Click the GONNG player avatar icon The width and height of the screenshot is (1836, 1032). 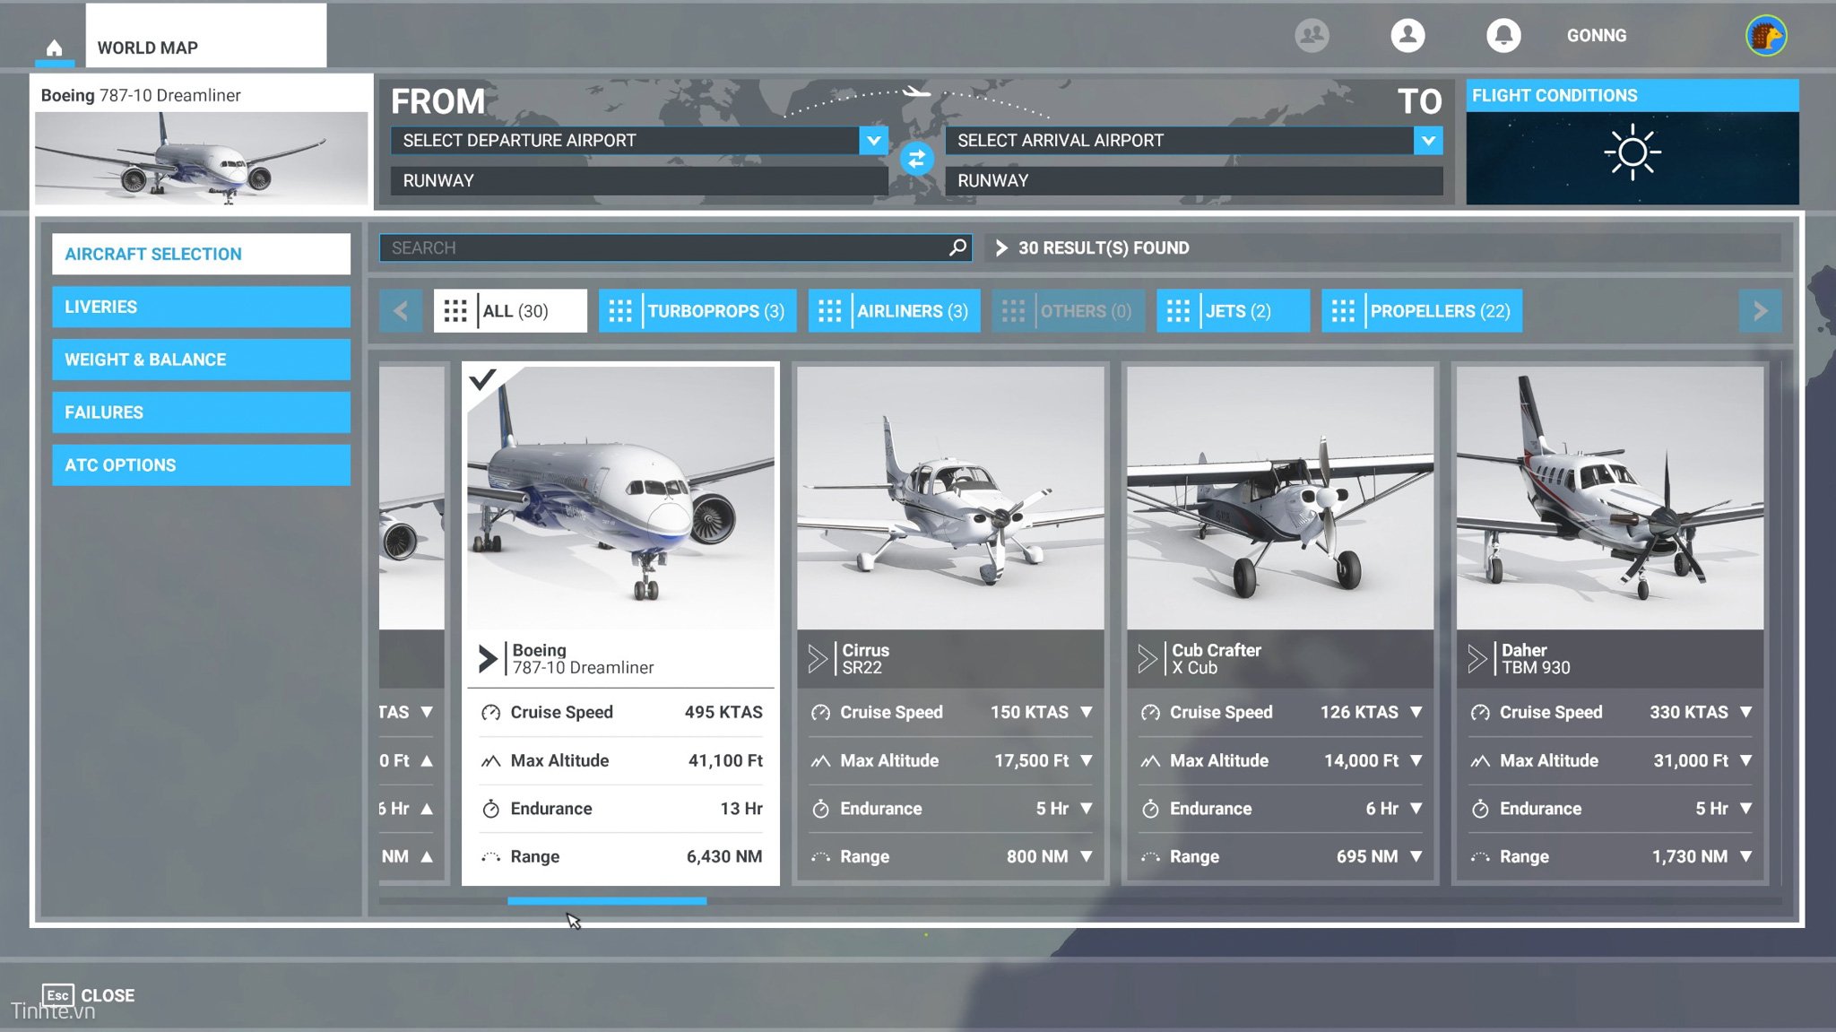point(1765,37)
